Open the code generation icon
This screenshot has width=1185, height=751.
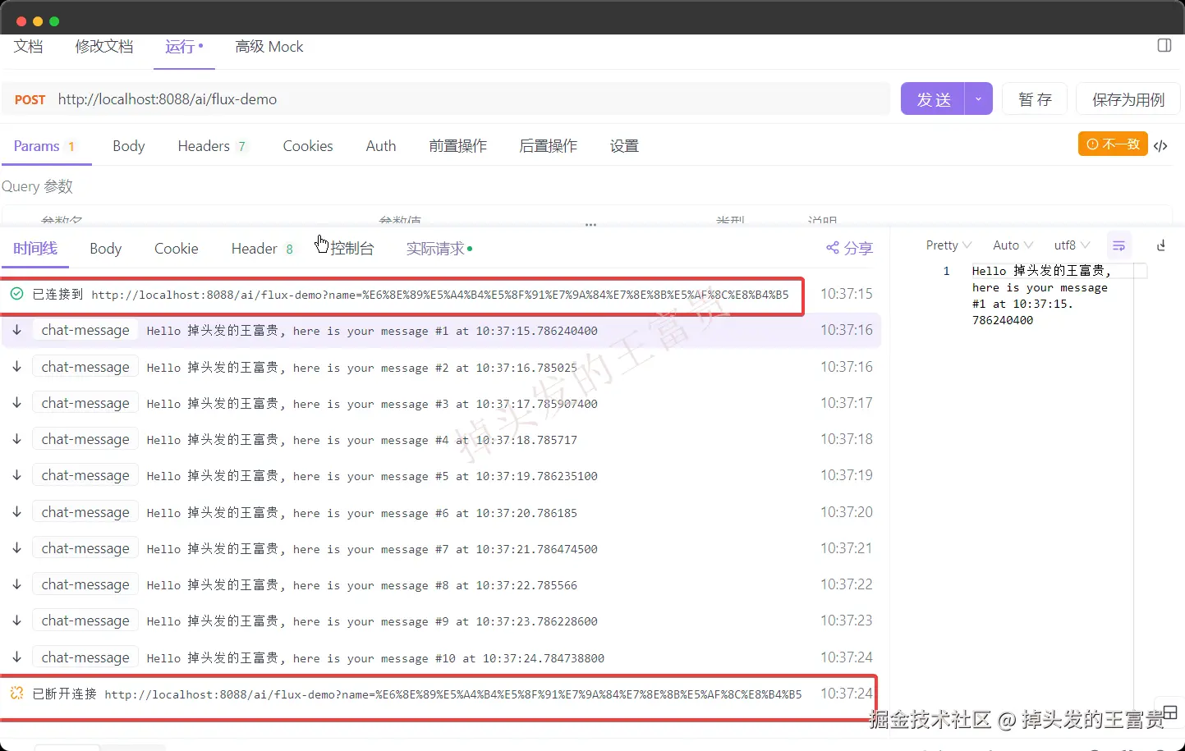(x=1160, y=146)
